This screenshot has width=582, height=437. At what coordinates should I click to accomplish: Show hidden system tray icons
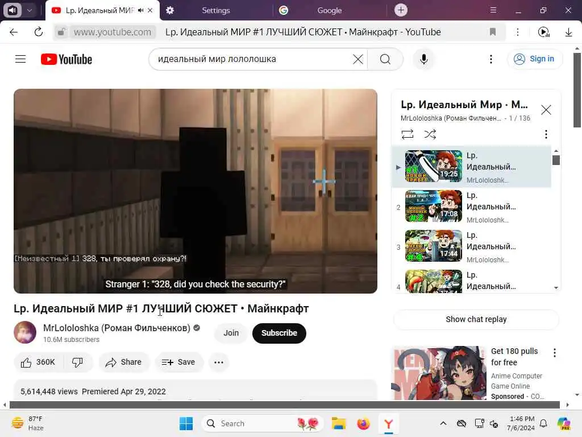click(443, 423)
